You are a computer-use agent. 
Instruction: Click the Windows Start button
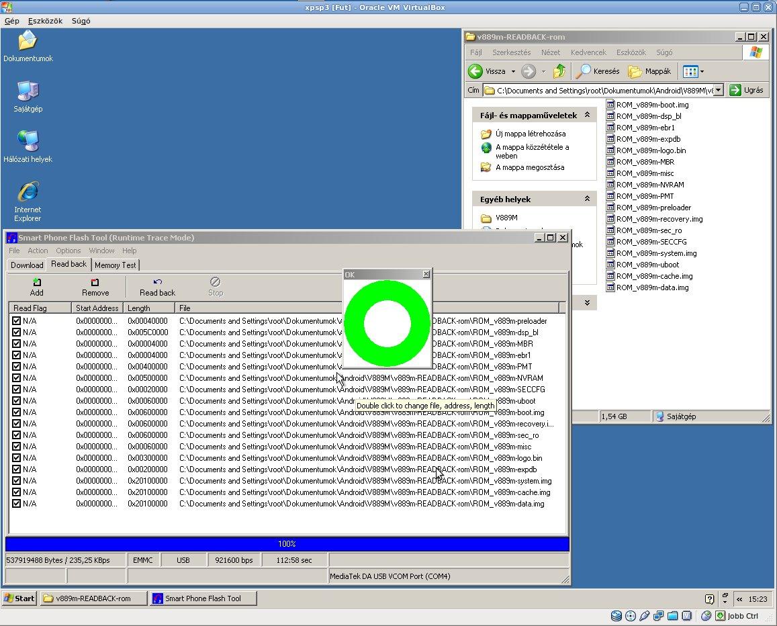(x=19, y=598)
